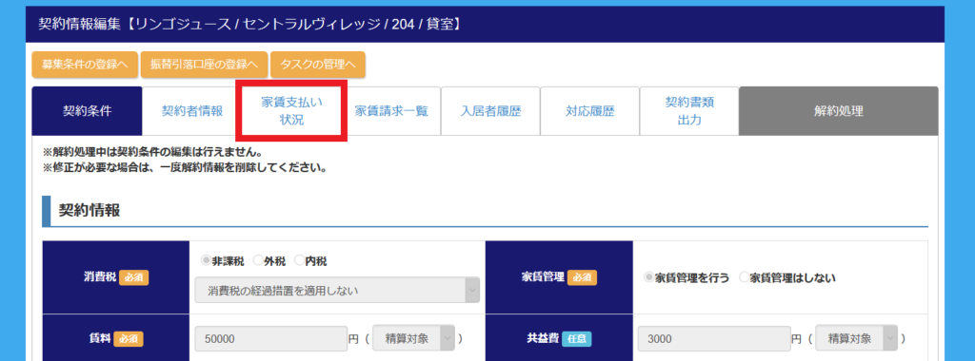Image resolution: width=975 pixels, height=361 pixels.
Task: Switch to 家賃支払い状況 tab
Action: pyautogui.click(x=291, y=111)
